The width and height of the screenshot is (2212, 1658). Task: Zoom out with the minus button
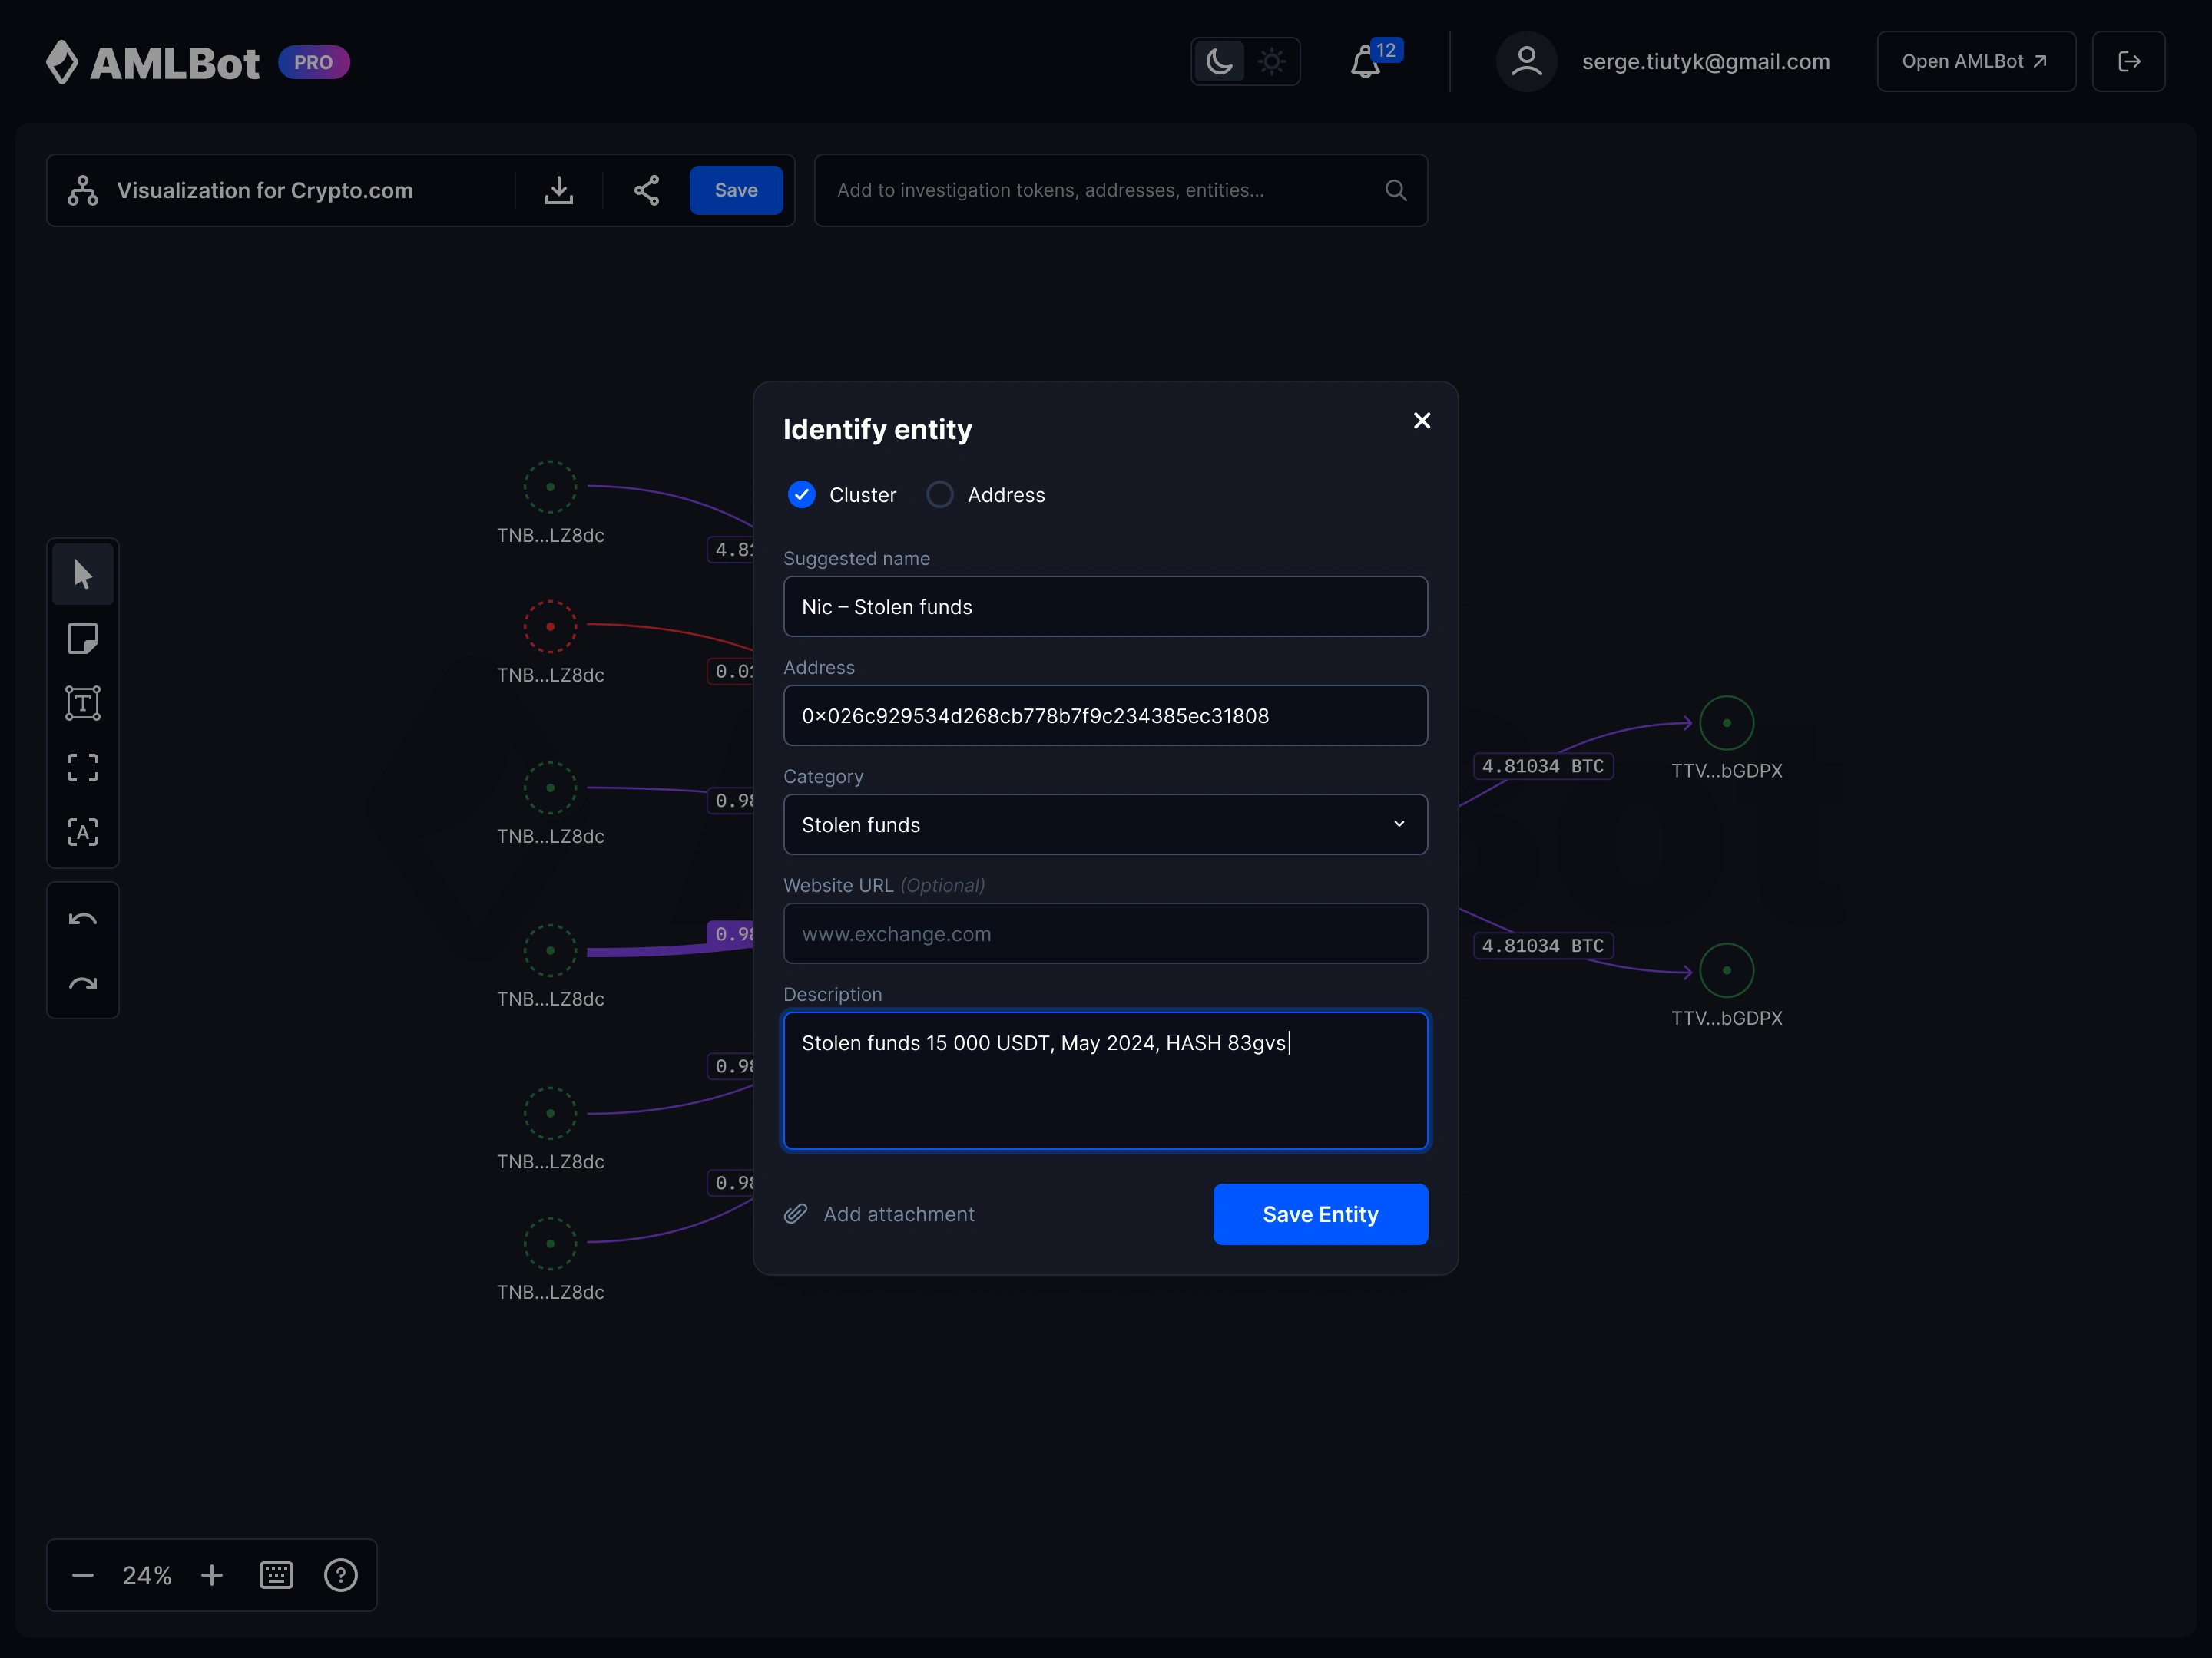83,1575
